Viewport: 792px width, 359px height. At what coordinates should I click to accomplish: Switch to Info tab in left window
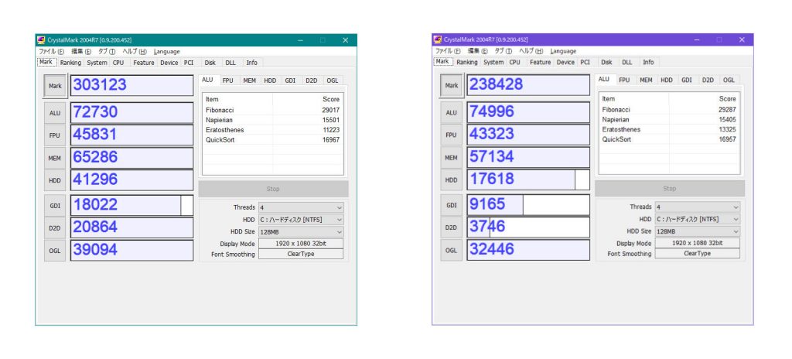(251, 63)
